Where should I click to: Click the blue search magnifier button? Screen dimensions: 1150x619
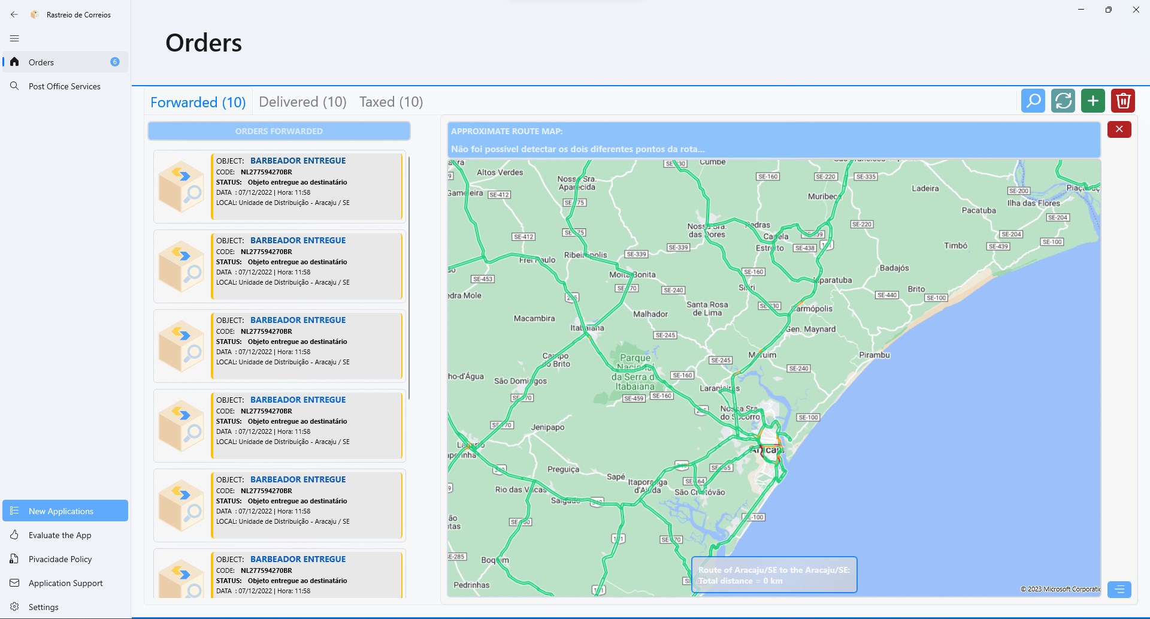(1033, 101)
